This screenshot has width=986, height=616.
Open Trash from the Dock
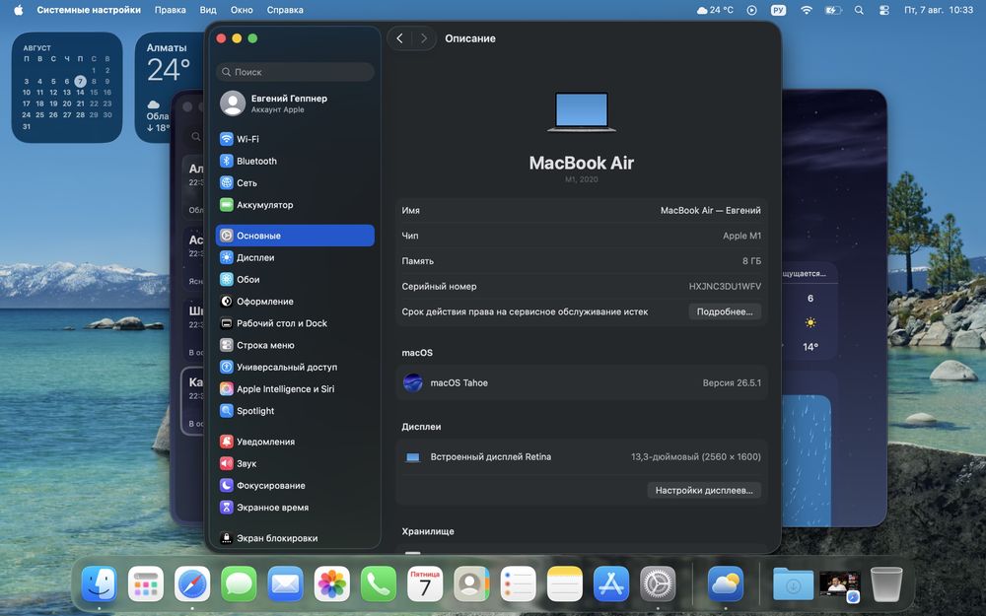point(886,583)
